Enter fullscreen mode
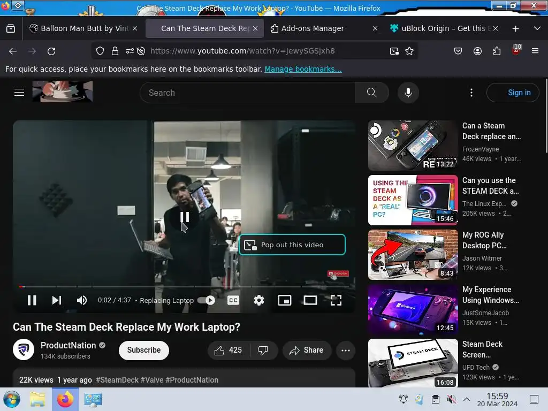The image size is (548, 411). (336, 300)
